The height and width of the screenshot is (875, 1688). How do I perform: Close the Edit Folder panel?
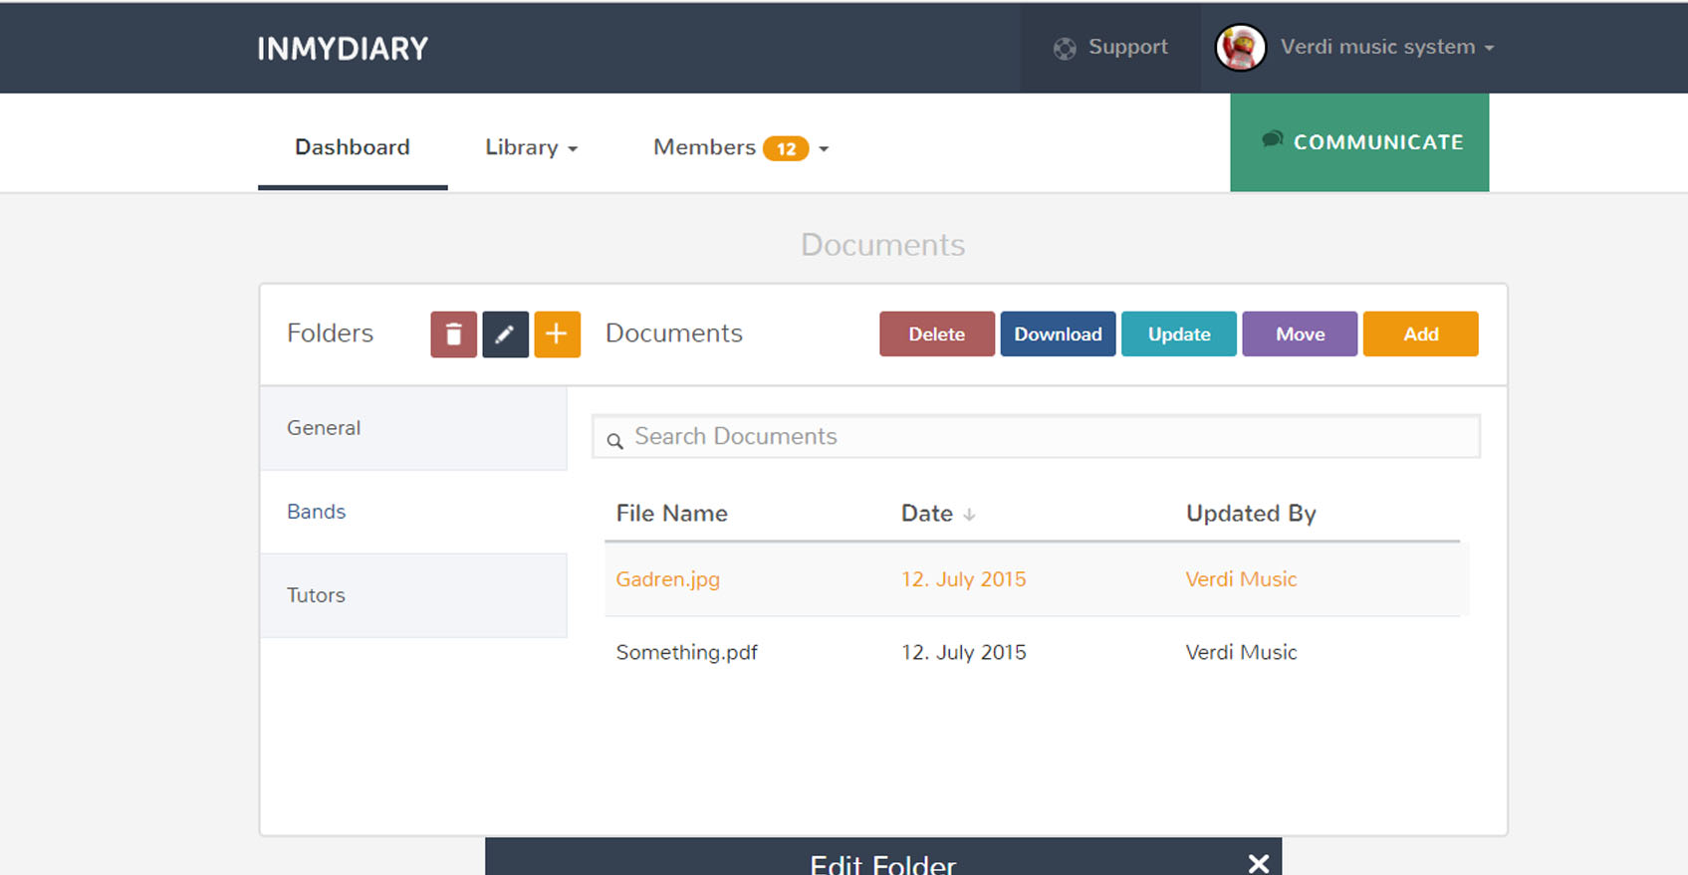click(x=1258, y=862)
